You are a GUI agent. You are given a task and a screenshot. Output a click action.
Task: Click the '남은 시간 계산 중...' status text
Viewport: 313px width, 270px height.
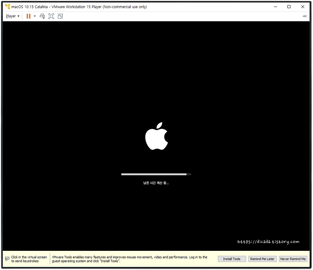pos(156,183)
